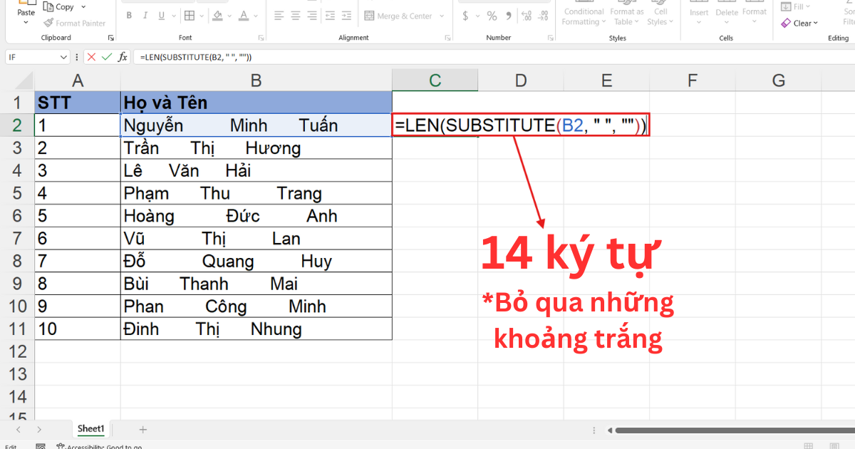Activate the Format Painter
Image resolution: width=855 pixels, height=449 pixels.
[x=75, y=23]
